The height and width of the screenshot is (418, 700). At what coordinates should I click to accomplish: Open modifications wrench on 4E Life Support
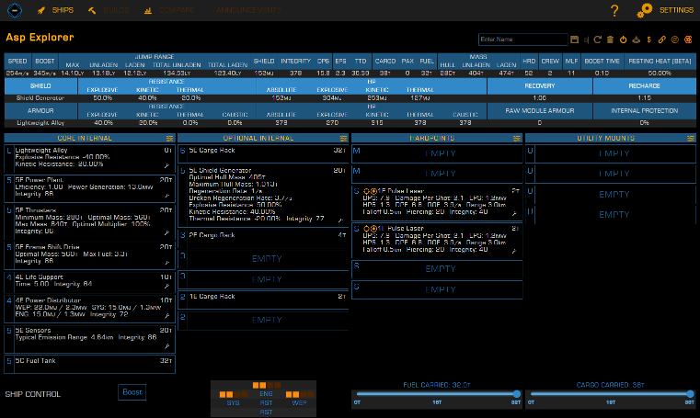167,286
